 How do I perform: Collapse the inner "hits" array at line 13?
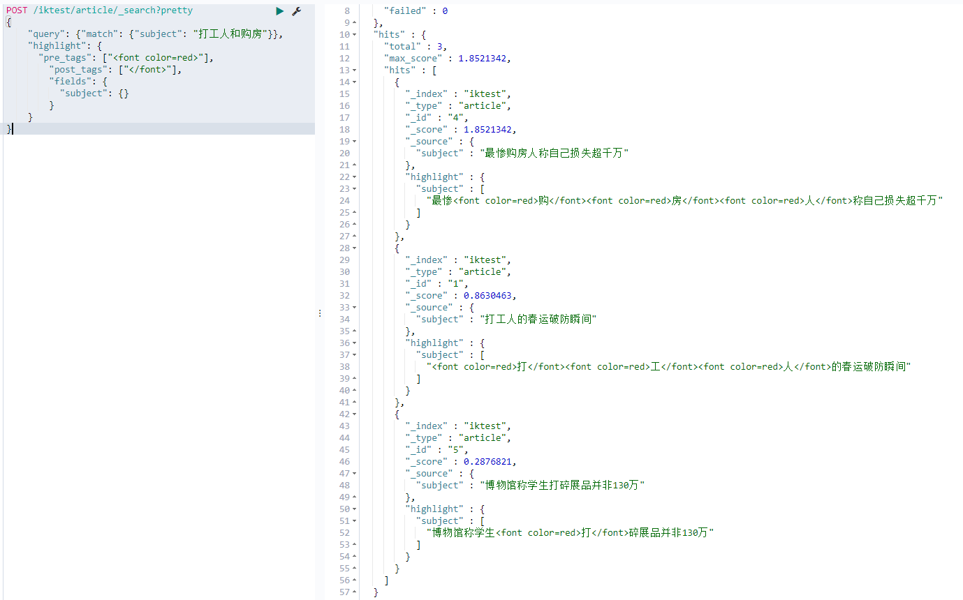point(354,70)
